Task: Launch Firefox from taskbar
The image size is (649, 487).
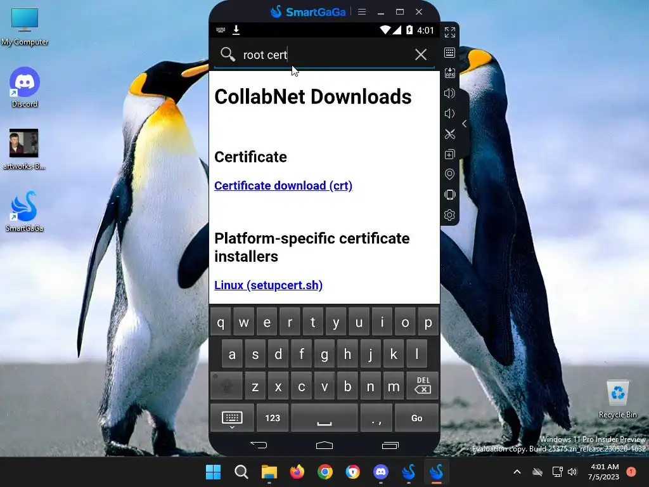Action: (297, 472)
